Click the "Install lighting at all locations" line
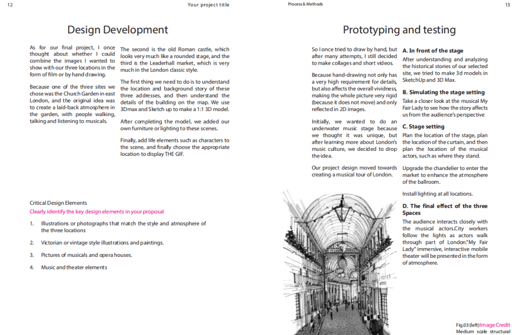This screenshot has width=517, height=335. (437, 194)
